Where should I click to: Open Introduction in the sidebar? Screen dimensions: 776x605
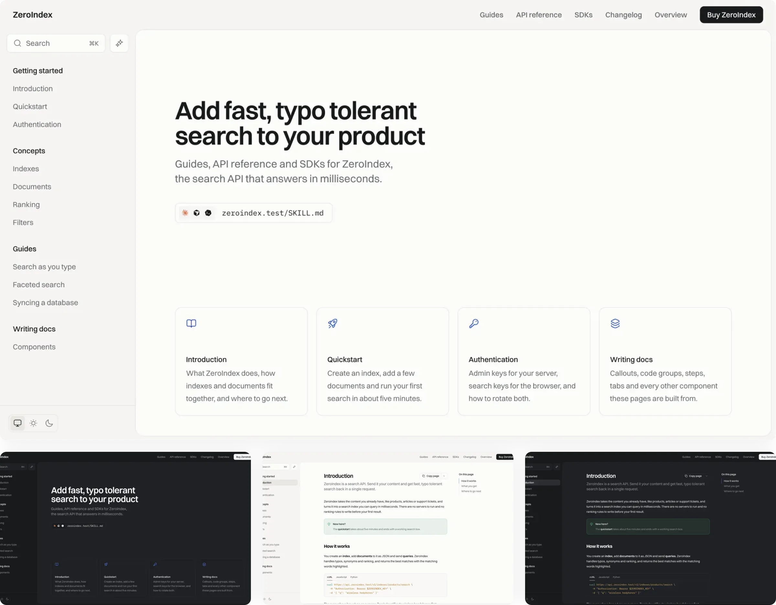33,89
